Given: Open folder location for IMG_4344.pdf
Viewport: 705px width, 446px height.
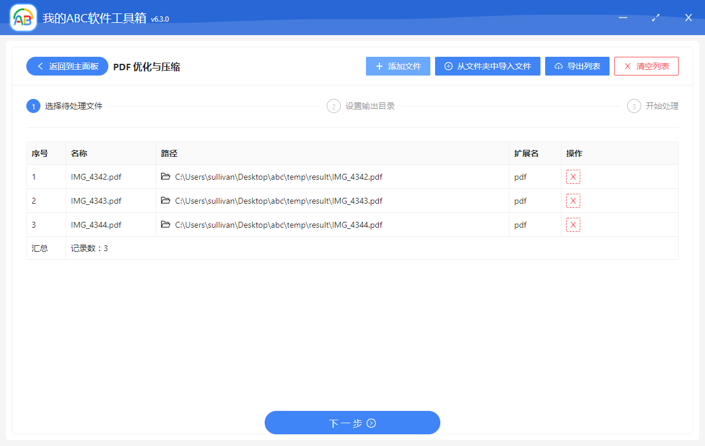Looking at the screenshot, I should point(166,224).
